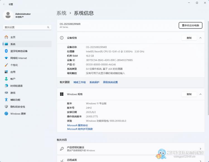
Task: Click the processor value Intel(R) Xeon(R) text
Action: [x=115, y=51]
